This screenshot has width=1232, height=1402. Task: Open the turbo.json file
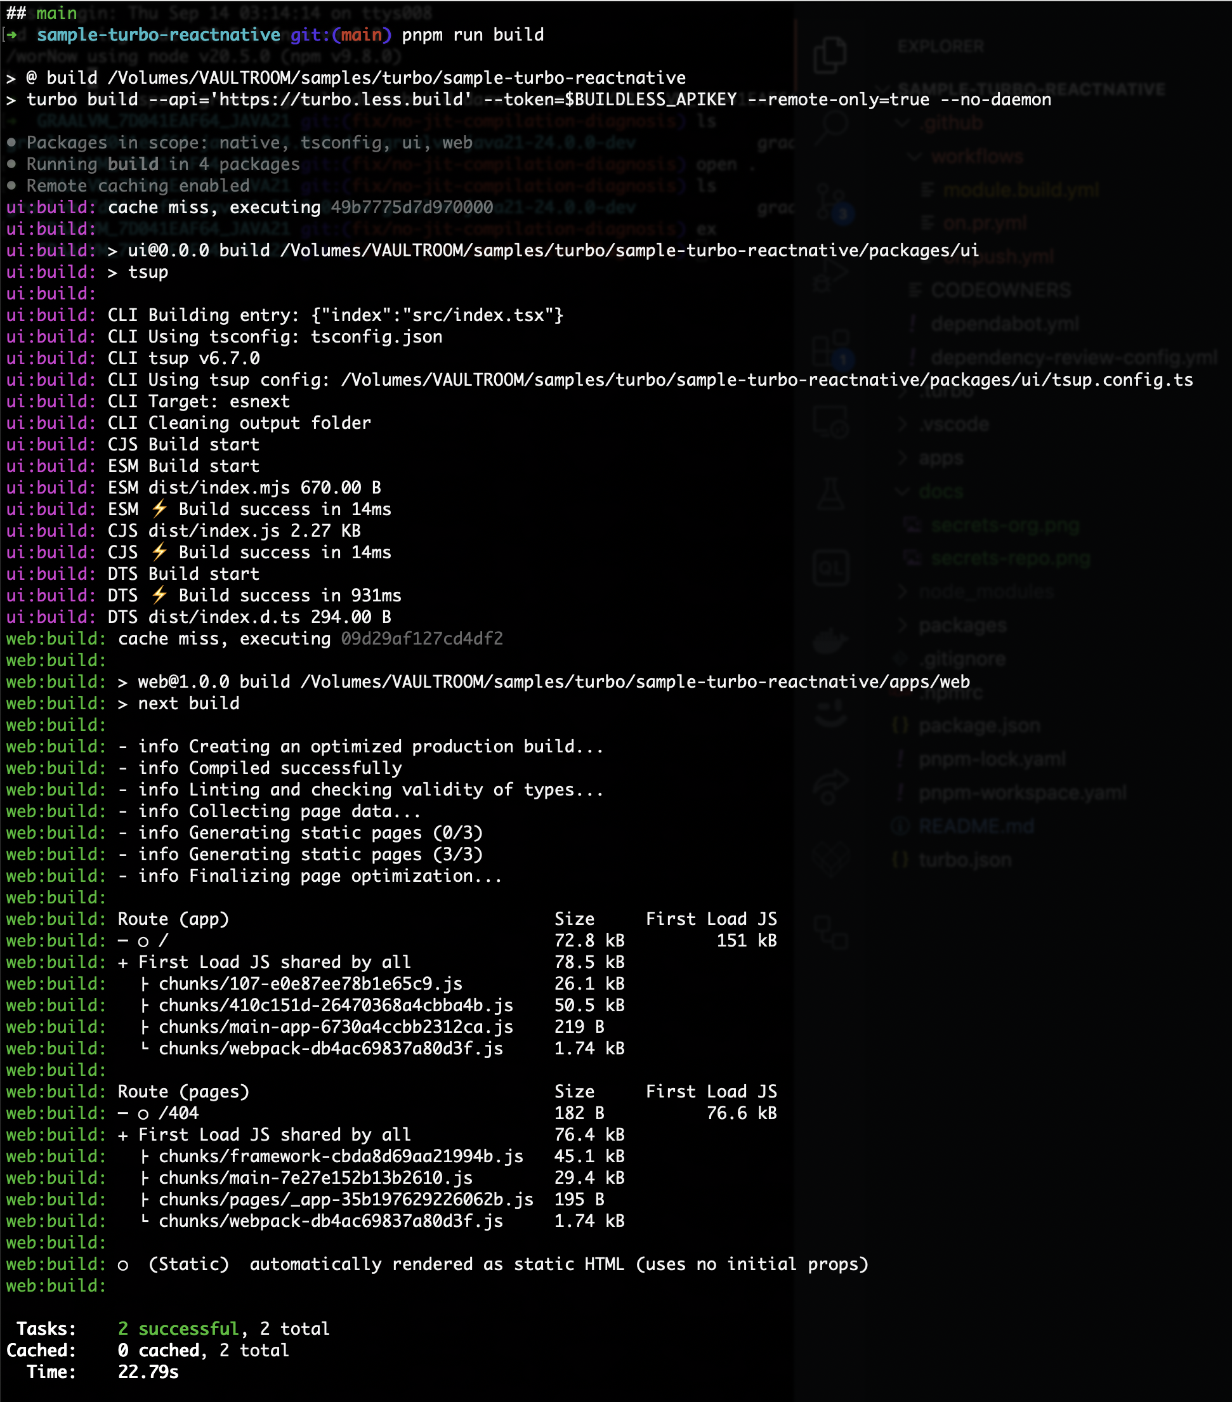[x=964, y=860]
